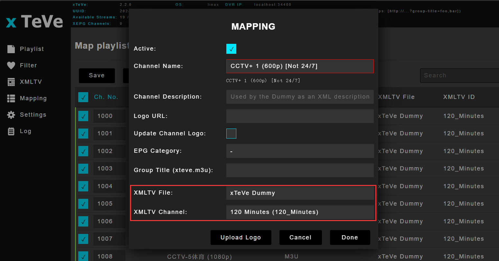This screenshot has height=261, width=499.
Task: Open Mapping using its list icon
Action: (11, 98)
